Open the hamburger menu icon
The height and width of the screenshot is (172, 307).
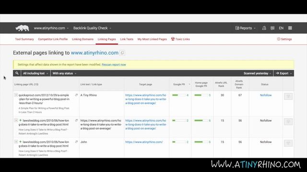point(290,28)
